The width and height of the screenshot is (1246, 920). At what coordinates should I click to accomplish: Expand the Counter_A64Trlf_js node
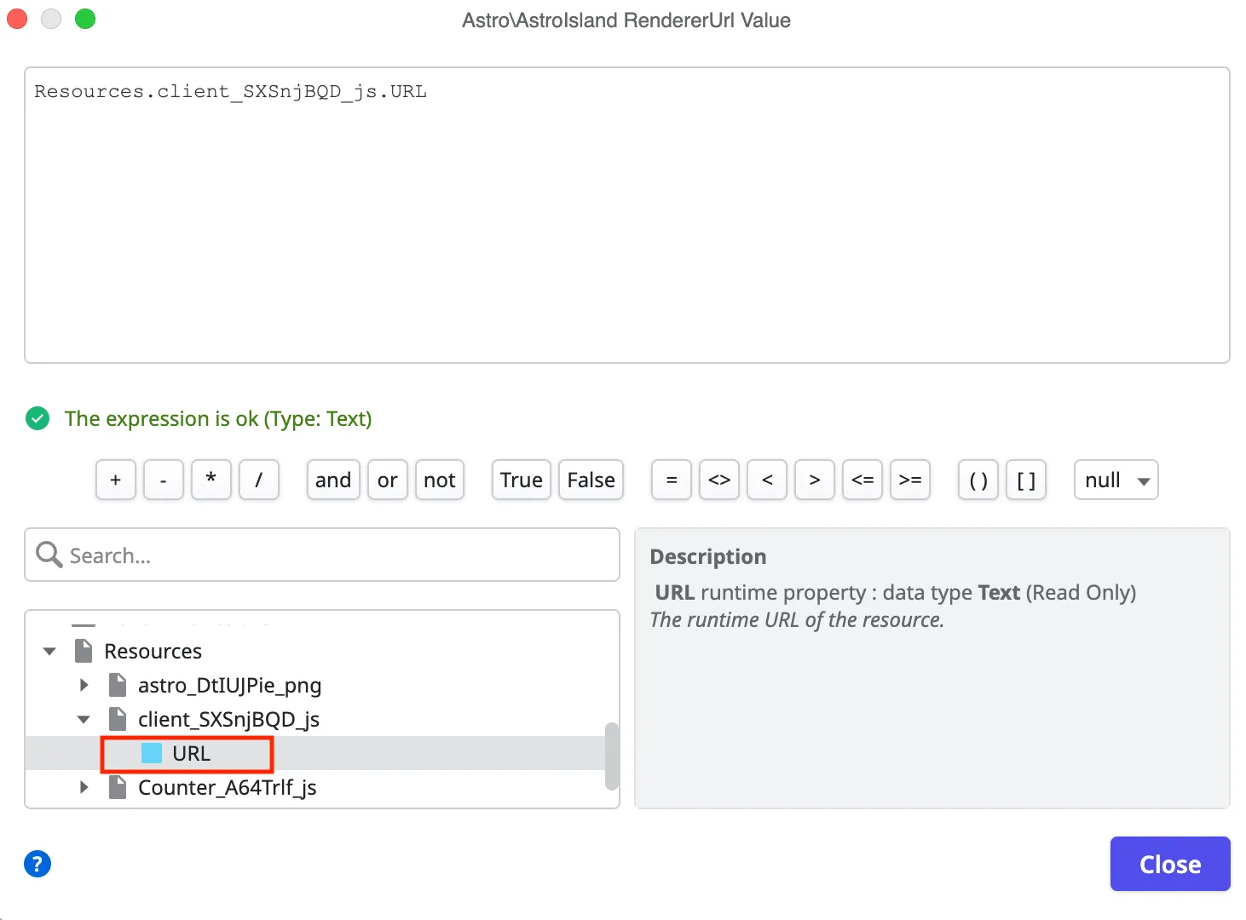pos(83,787)
